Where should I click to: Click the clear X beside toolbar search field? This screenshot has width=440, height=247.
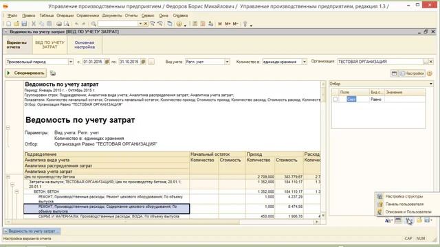coord(146,24)
